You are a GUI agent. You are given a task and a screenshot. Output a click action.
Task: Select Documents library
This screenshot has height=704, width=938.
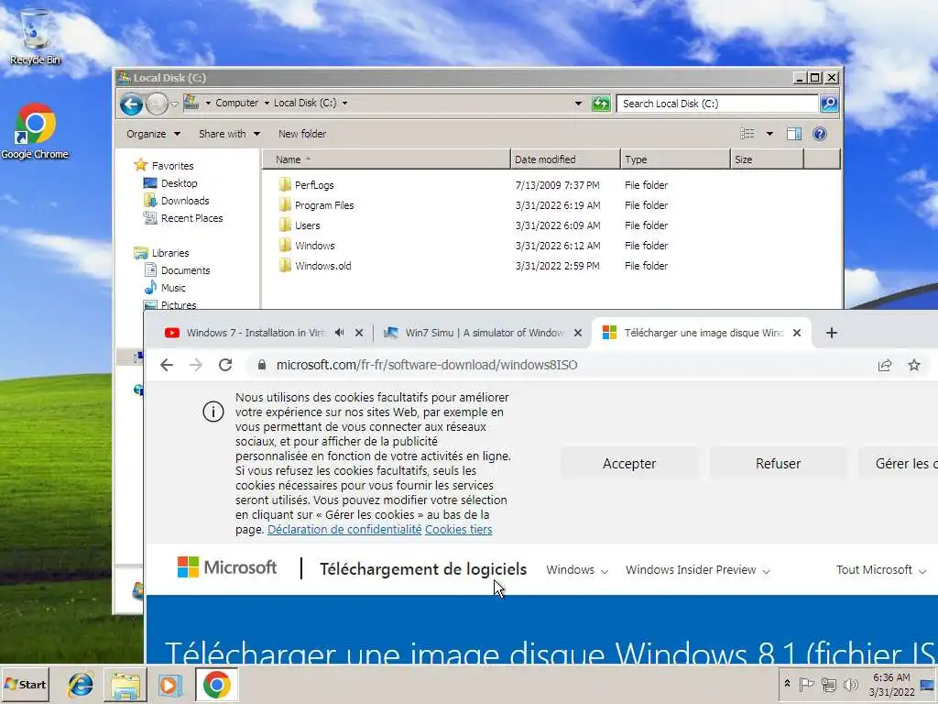177,270
